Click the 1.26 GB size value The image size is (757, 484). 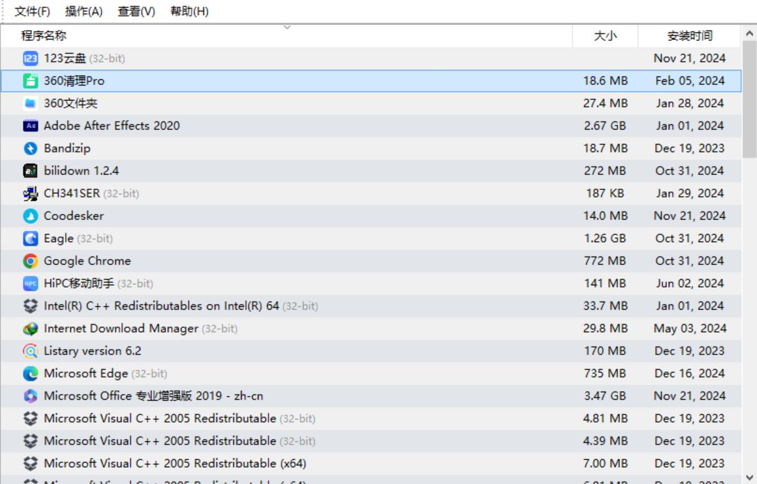coord(605,238)
